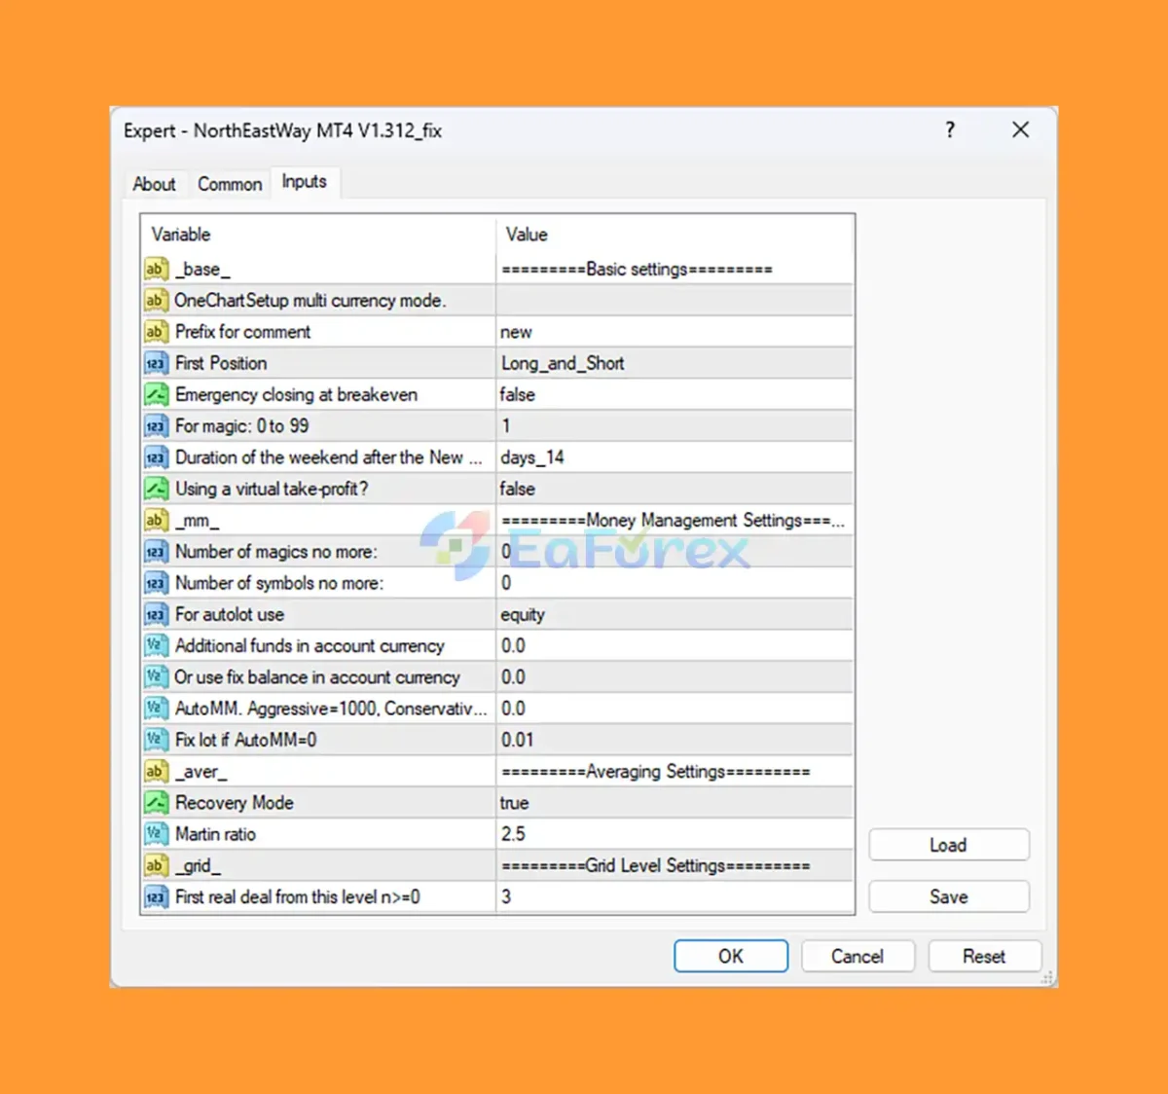This screenshot has height=1094, width=1168.
Task: Click the boolean icon for Emergency closing at breakeven
Action: pos(156,394)
